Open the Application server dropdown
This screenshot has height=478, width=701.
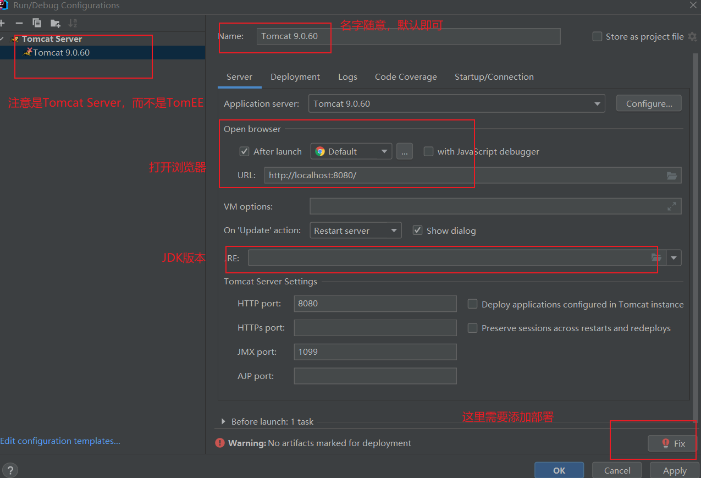[x=597, y=103]
